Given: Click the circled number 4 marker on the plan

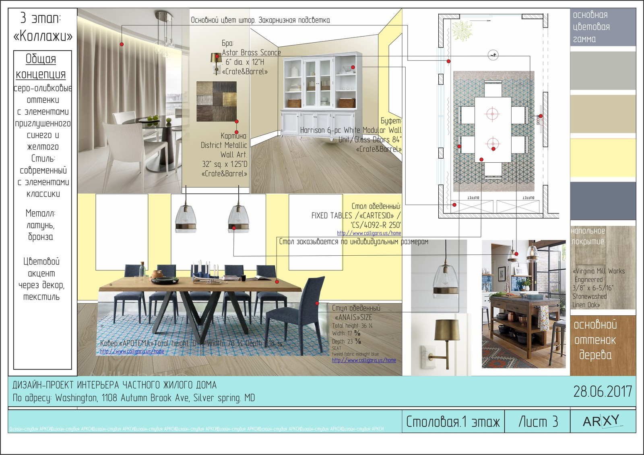Looking at the screenshot, I should tap(493, 55).
